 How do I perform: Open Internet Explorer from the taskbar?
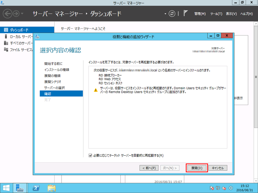[x=36, y=188]
